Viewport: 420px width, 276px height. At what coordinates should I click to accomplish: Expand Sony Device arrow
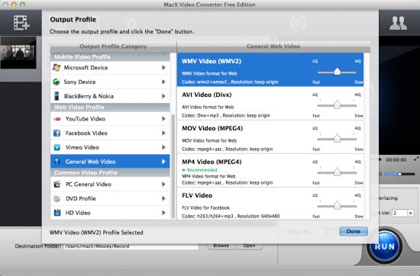[163, 82]
